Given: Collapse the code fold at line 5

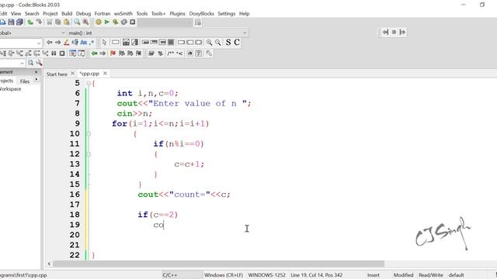Looking at the screenshot, I should pyautogui.click(x=89, y=83).
